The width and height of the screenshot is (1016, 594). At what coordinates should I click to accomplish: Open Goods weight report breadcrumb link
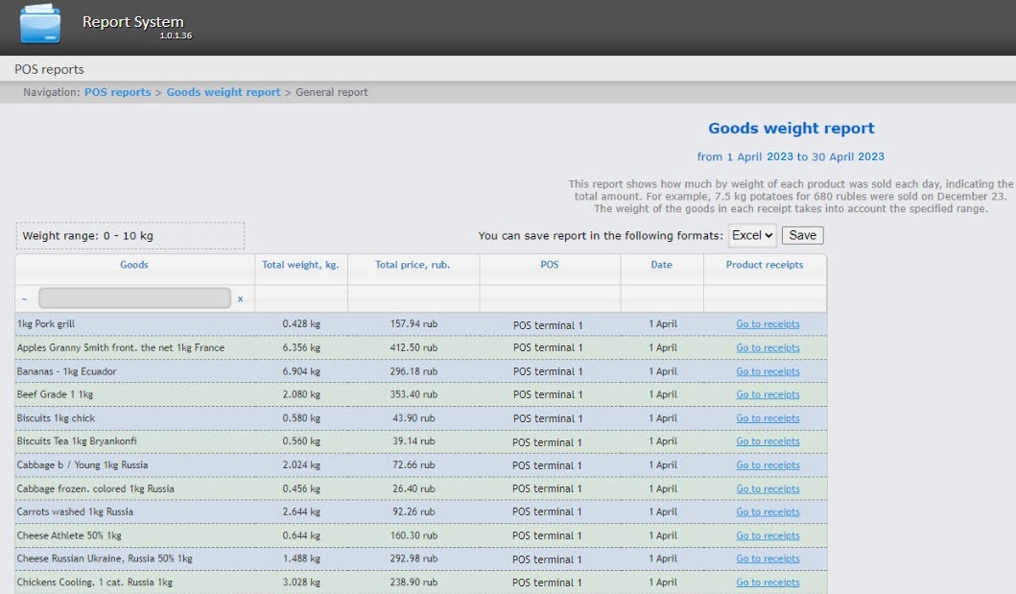point(224,92)
